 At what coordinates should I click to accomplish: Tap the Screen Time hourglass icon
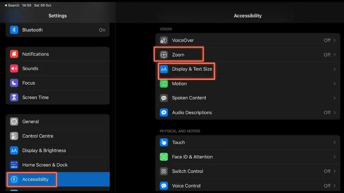pyautogui.click(x=14, y=98)
